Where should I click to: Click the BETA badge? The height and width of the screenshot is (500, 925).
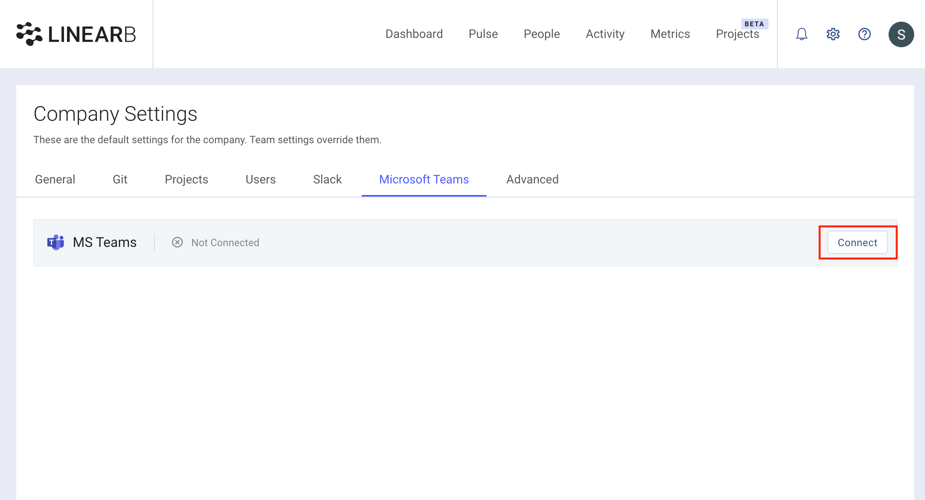(754, 24)
